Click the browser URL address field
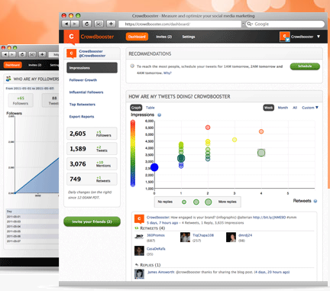Viewport: 330px width, 291px height. 180,24
